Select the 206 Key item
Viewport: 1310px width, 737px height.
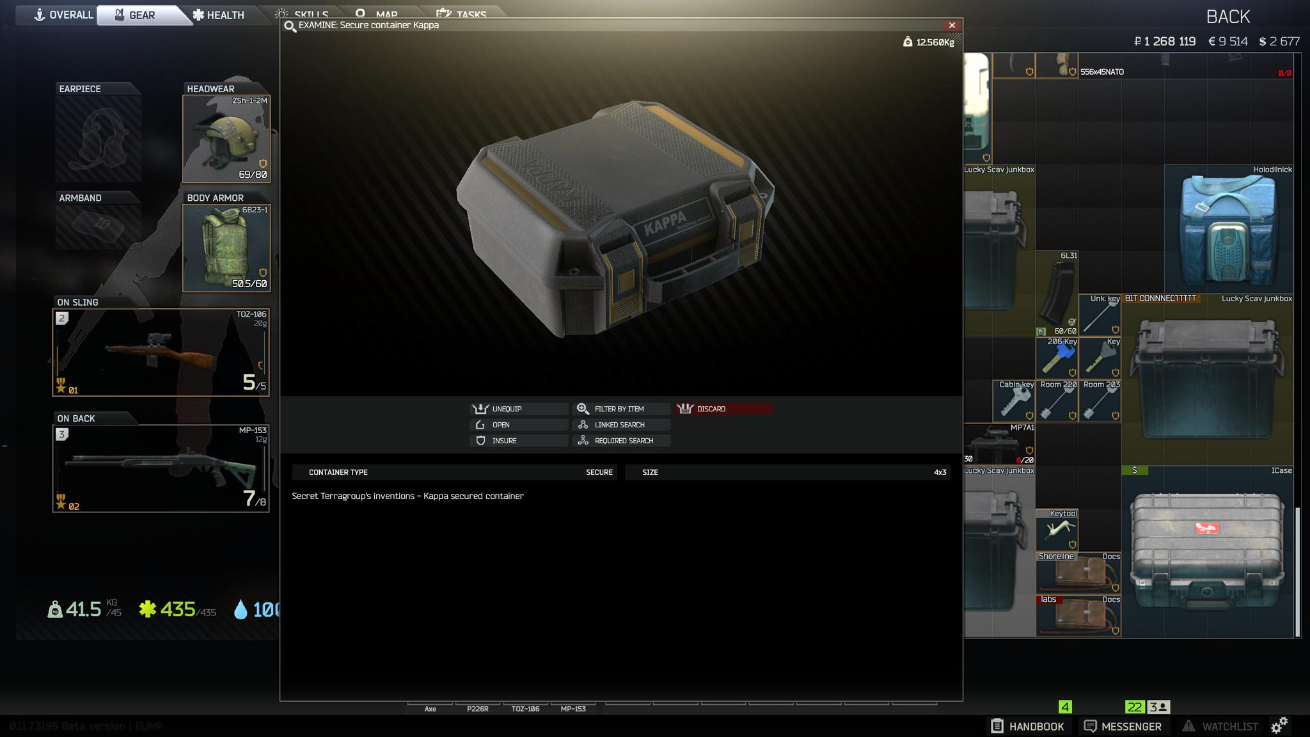pyautogui.click(x=1057, y=358)
